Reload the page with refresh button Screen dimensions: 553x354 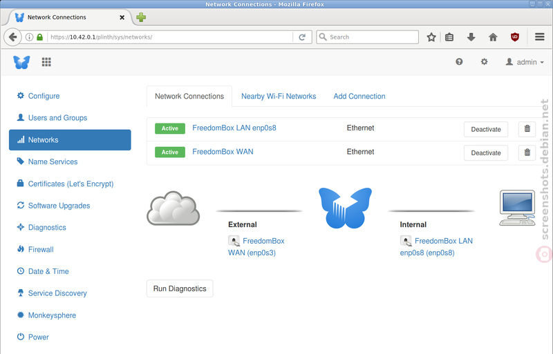(x=302, y=37)
